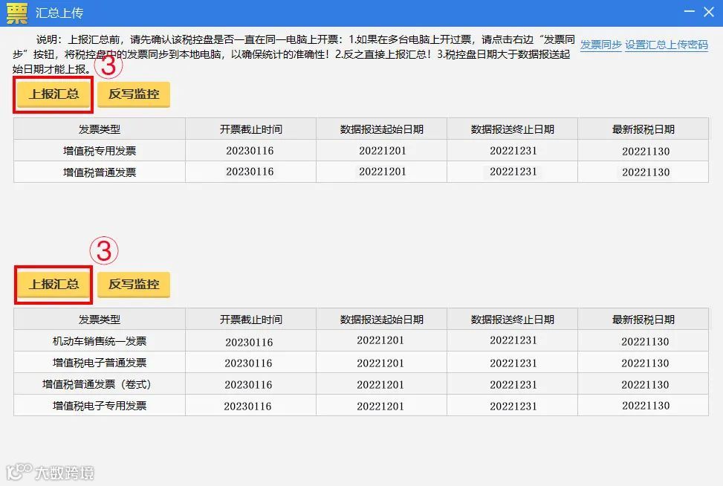Click 反写监控 above the 增值税专用发票 table
Image resolution: width=723 pixels, height=486 pixels.
pos(134,94)
